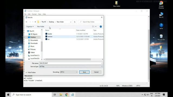Select 3D Objects in navigation tree
The image size is (173, 97).
33,34
